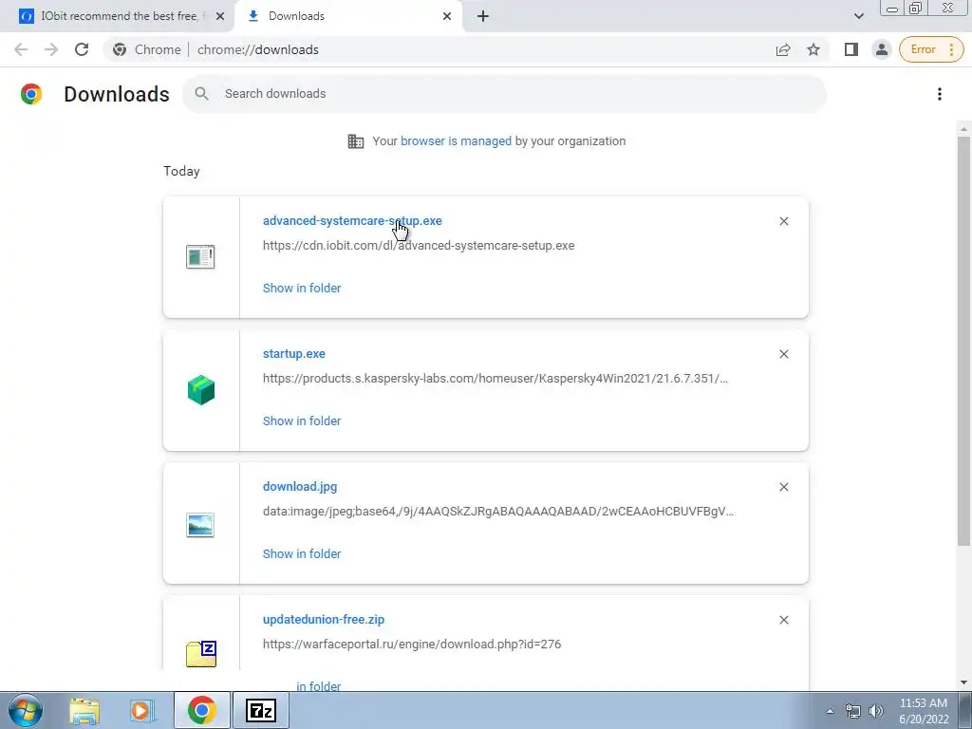
Task: Open startup.exe download link
Action: pos(294,353)
